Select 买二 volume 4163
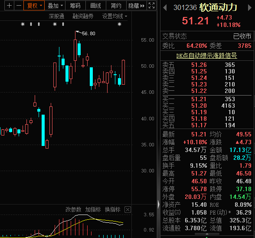The image size is (255, 238). coord(228,106)
